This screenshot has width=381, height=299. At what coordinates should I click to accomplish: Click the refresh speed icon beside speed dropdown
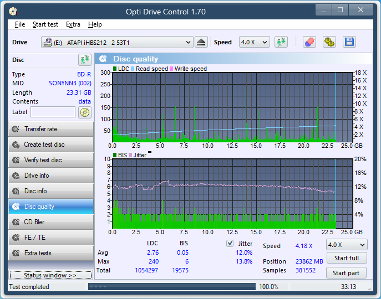[x=281, y=42]
